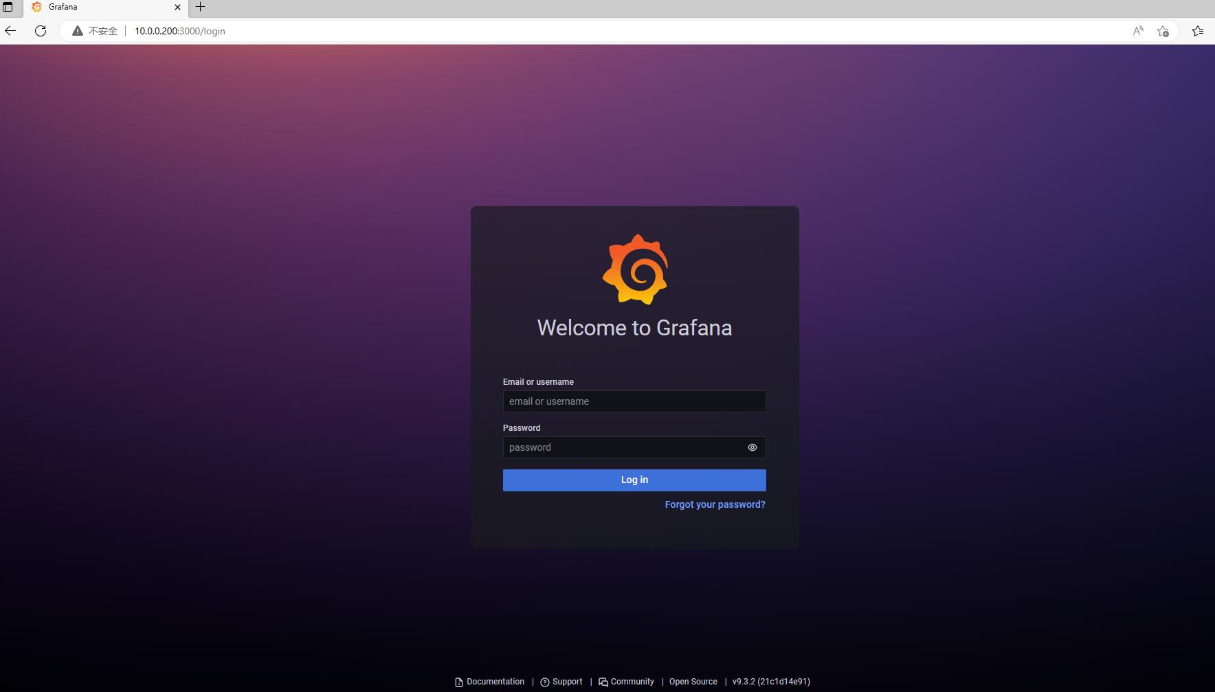1215x692 pixels.
Task: Click the not secure warning icon
Action: click(x=78, y=31)
